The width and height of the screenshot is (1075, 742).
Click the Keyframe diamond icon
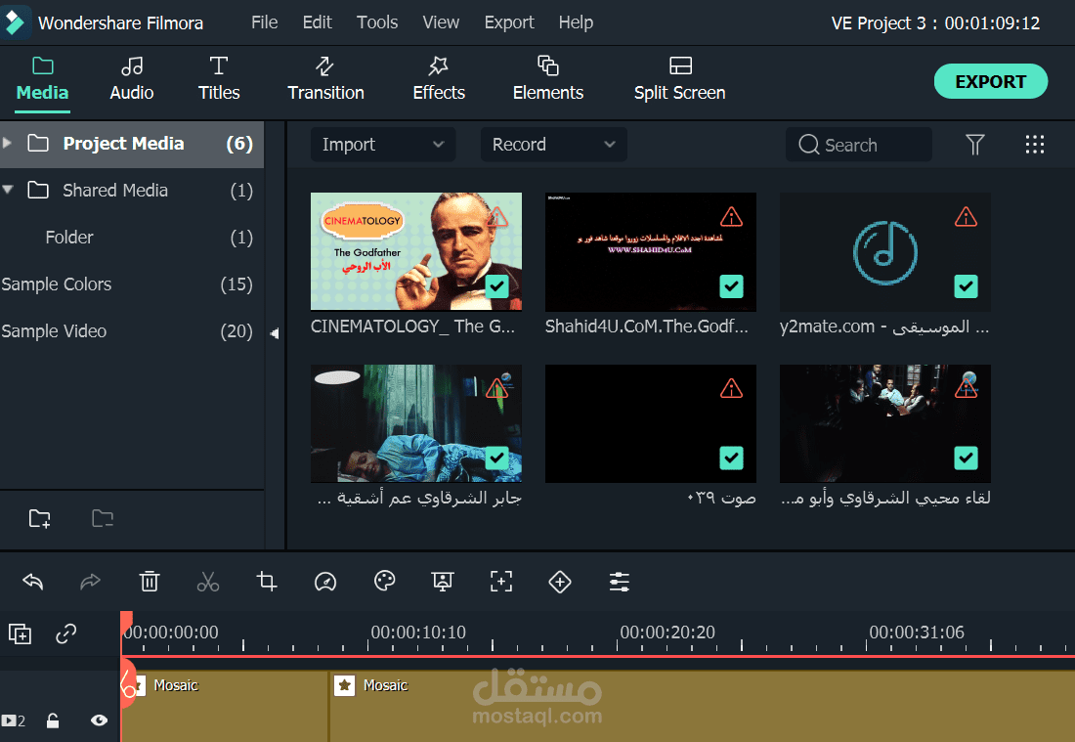click(560, 582)
